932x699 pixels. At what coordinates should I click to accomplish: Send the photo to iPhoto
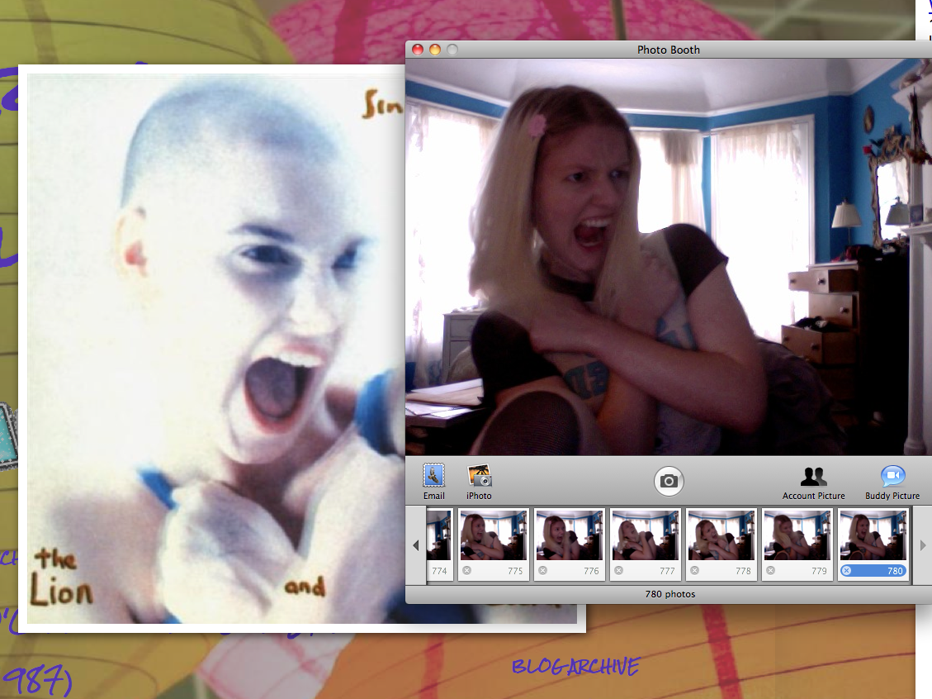point(479,481)
